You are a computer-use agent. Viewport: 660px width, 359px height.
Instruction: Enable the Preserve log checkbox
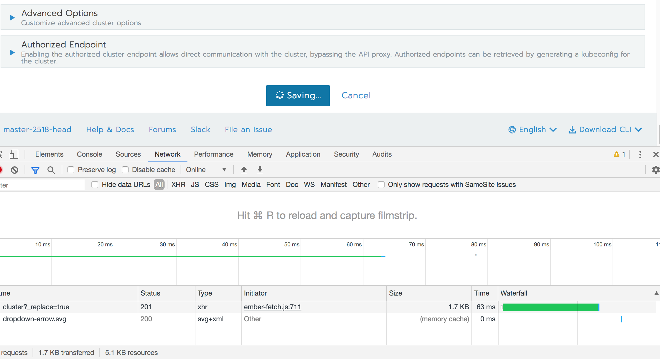71,170
